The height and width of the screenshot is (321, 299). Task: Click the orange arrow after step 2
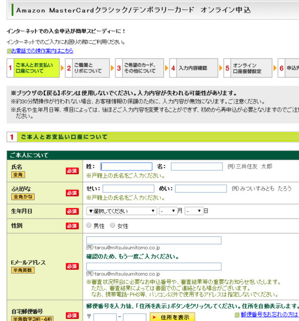point(112,68)
